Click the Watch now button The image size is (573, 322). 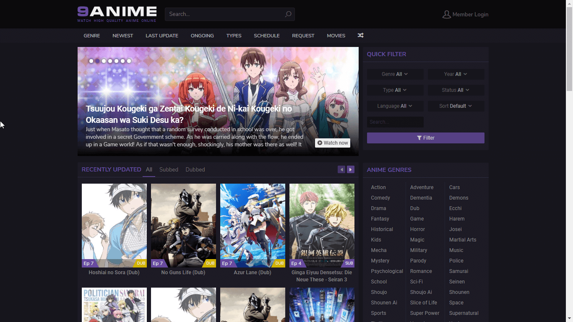coord(333,143)
